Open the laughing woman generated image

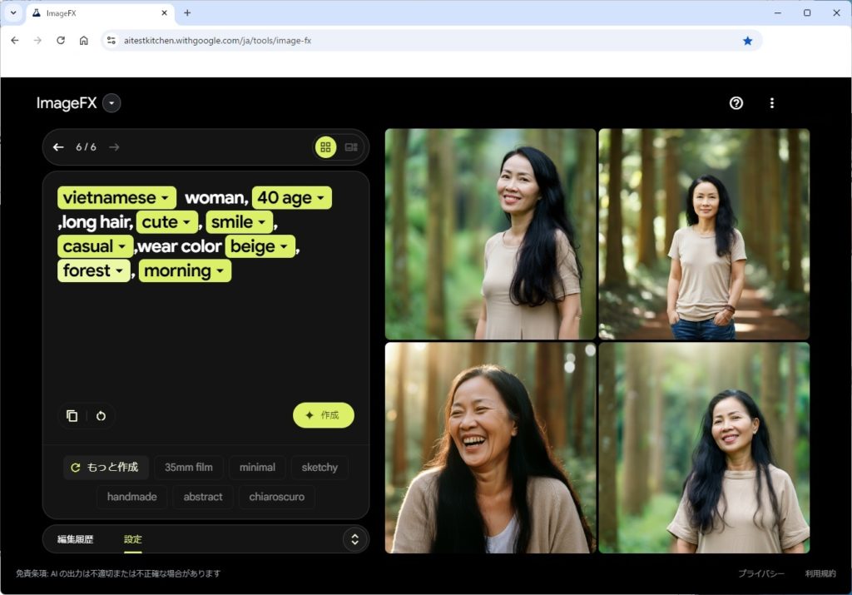point(490,448)
